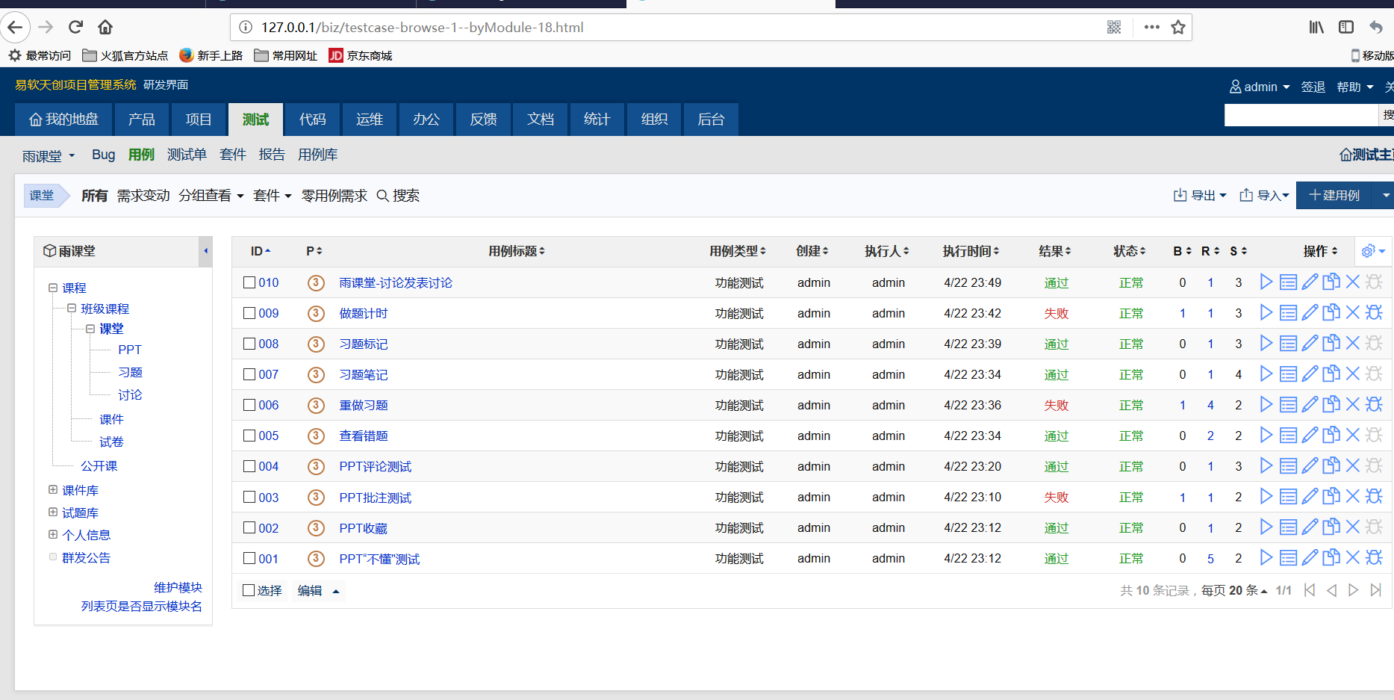The image size is (1394, 700).
Task: Open results list icon for case 009
Action: pyautogui.click(x=1288, y=313)
